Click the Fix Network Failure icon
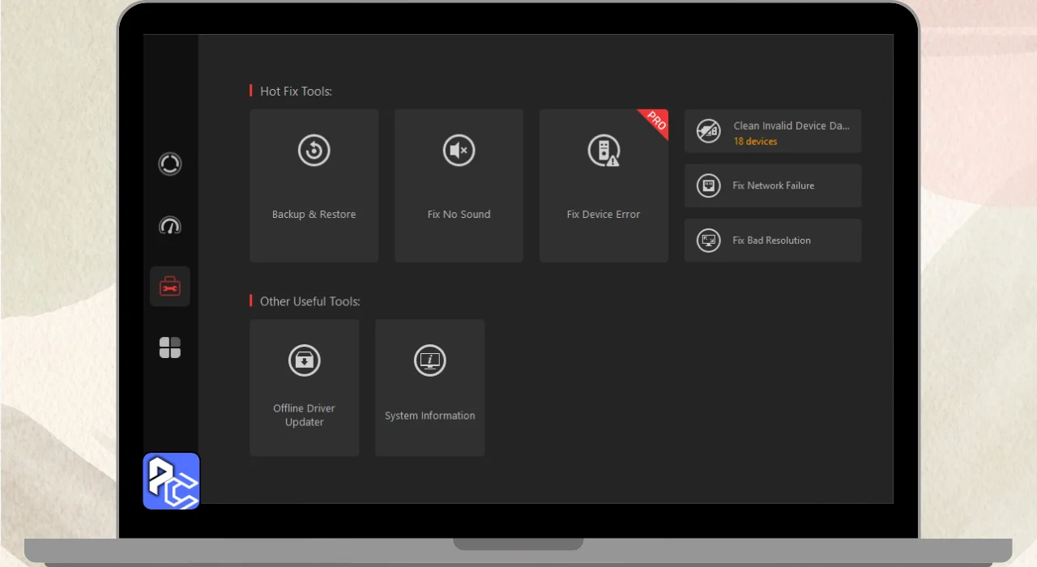Image resolution: width=1037 pixels, height=567 pixels. [708, 185]
